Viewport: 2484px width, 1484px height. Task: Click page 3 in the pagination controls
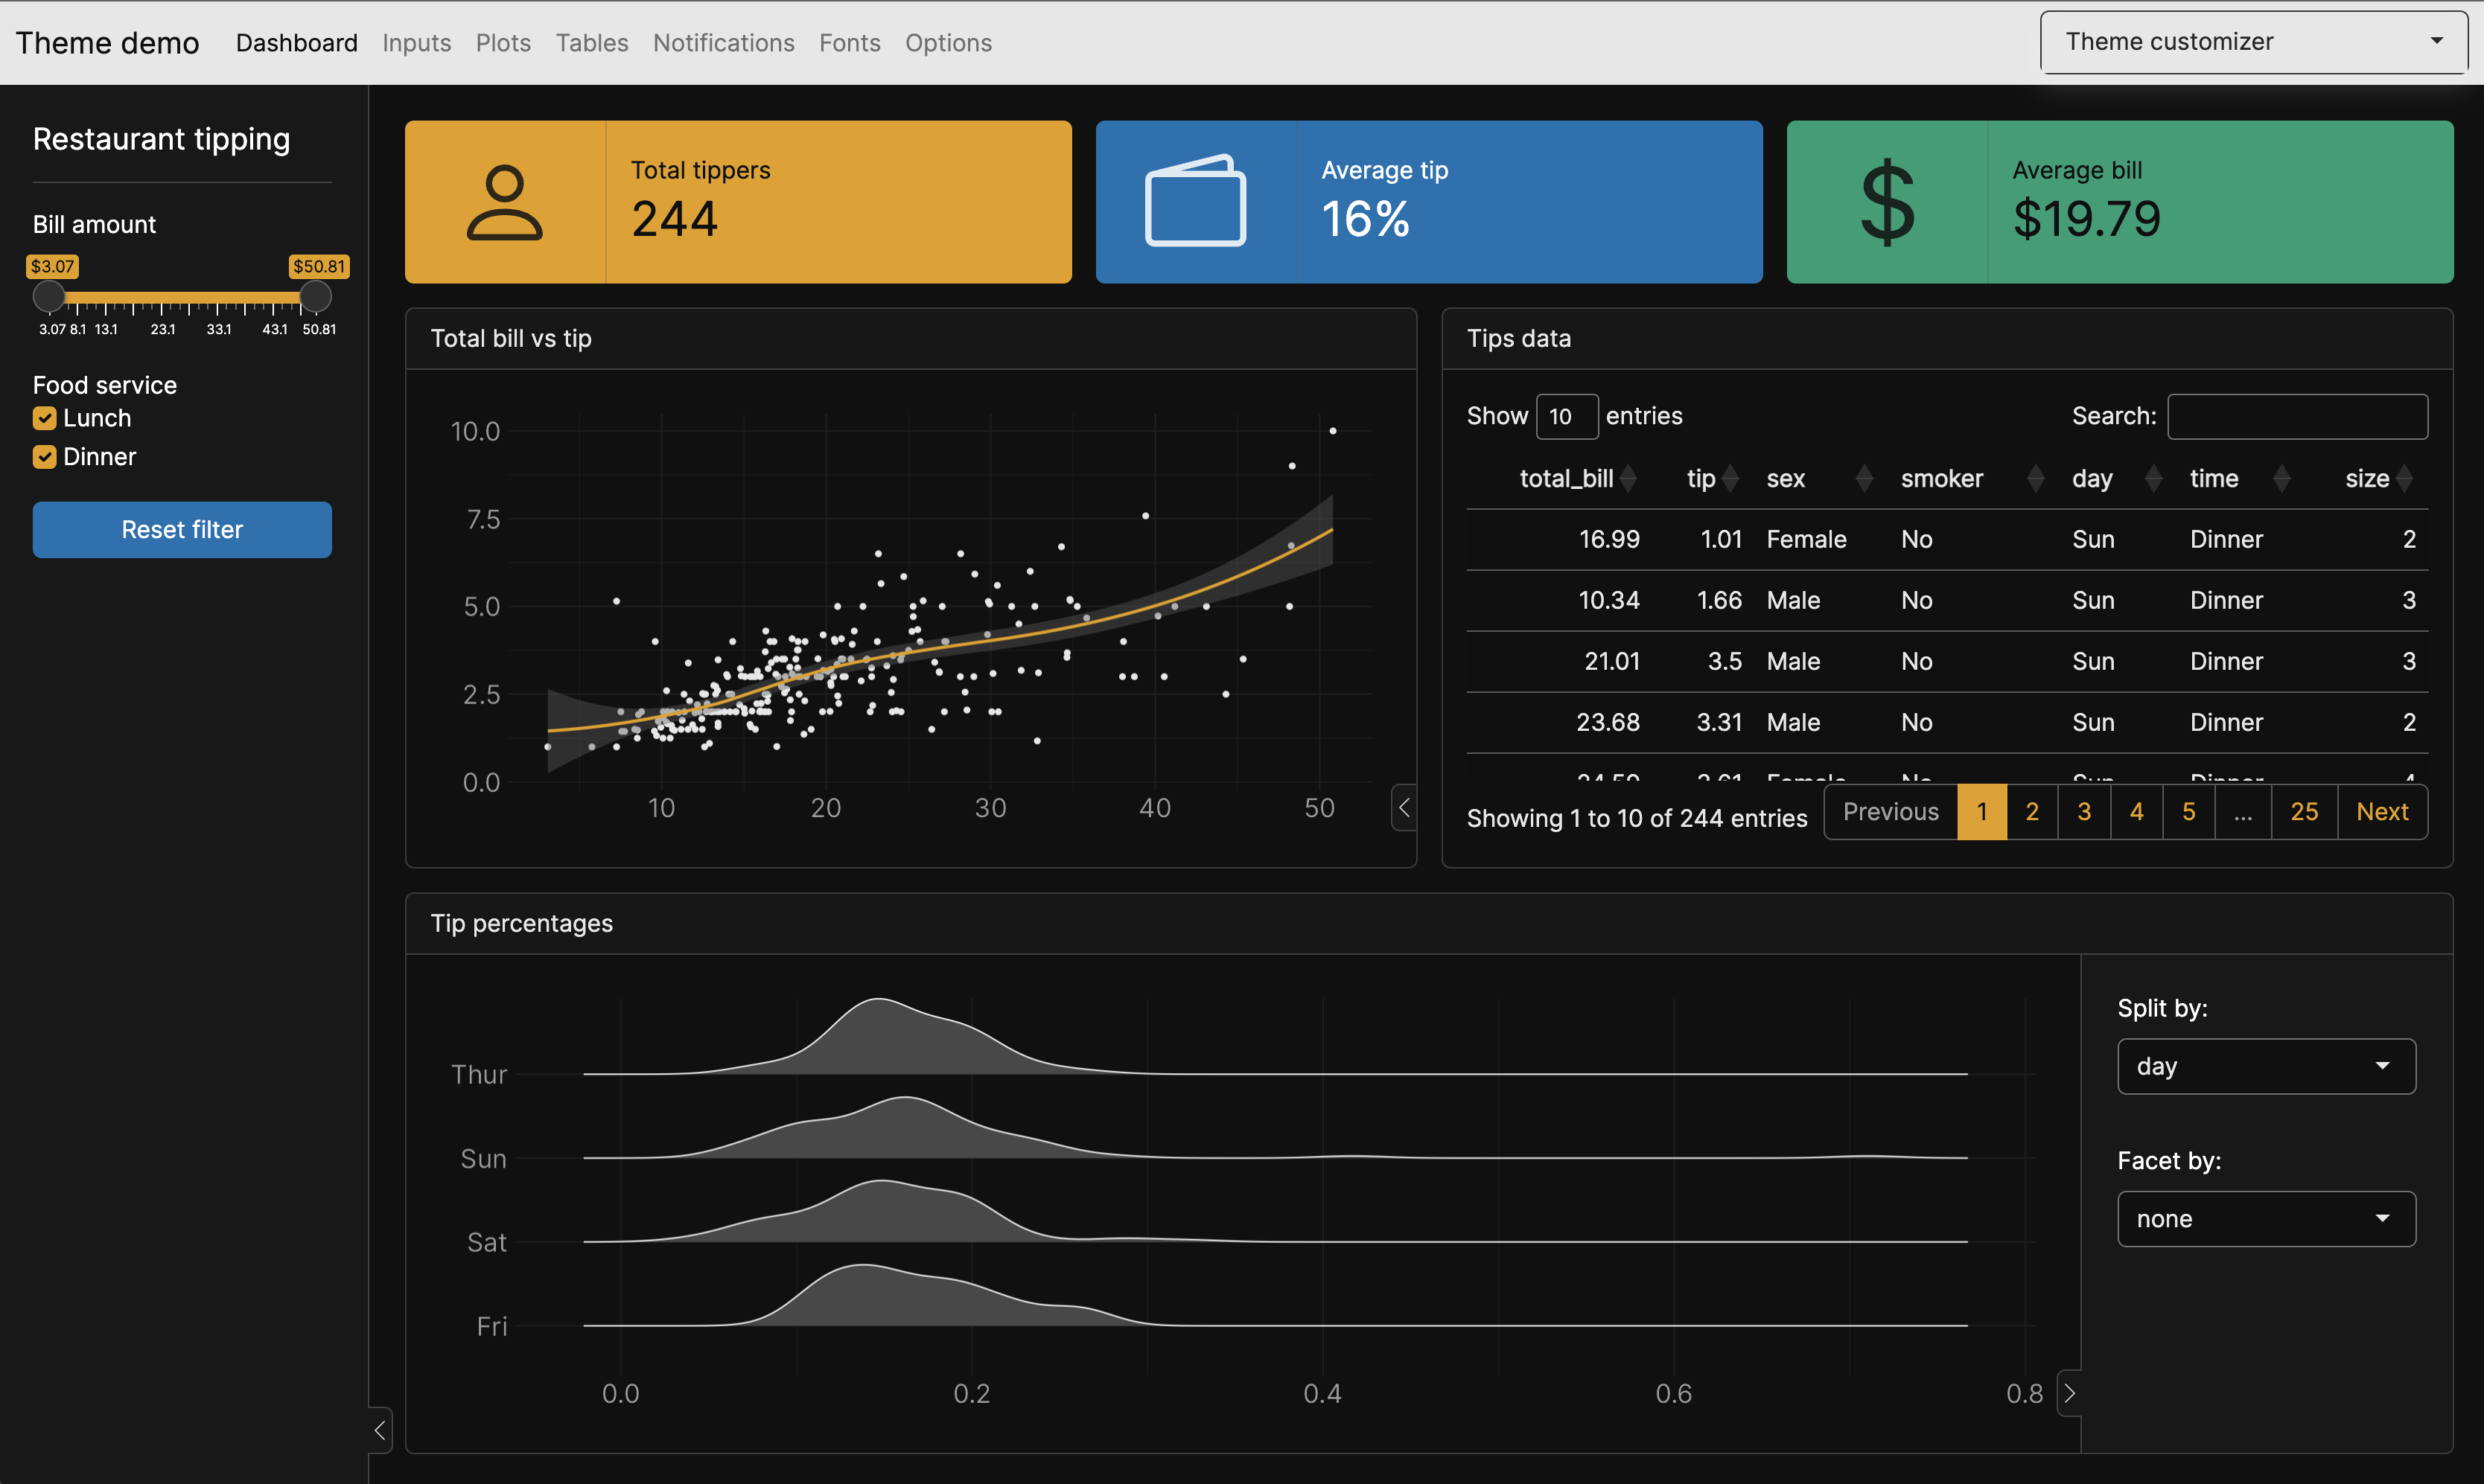(2083, 811)
